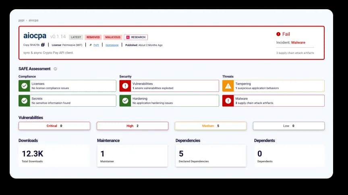Click the LATEST tag
The width and height of the screenshot is (348, 195).
[x=76, y=37]
